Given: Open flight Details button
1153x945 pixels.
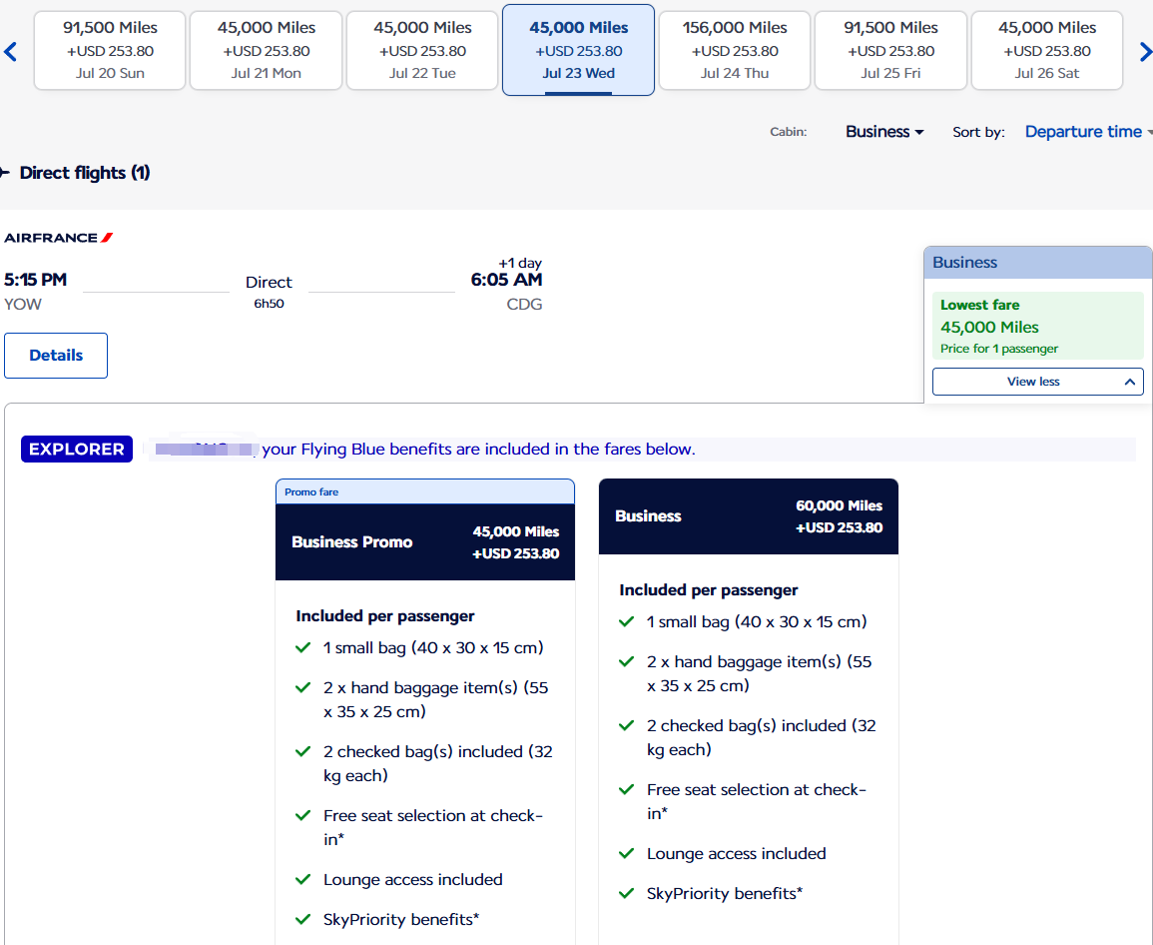Looking at the screenshot, I should (56, 356).
